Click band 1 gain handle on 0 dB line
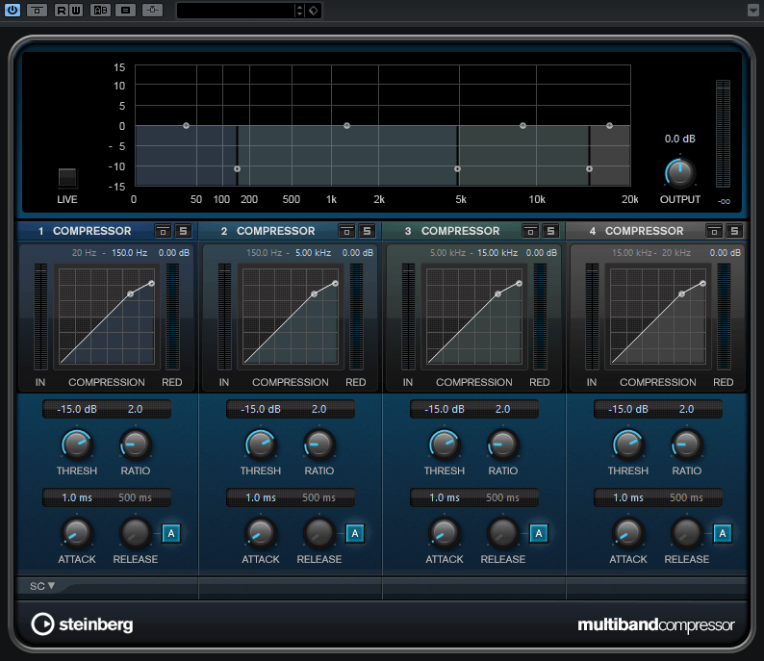Screen dimensions: 764x661 (186, 126)
